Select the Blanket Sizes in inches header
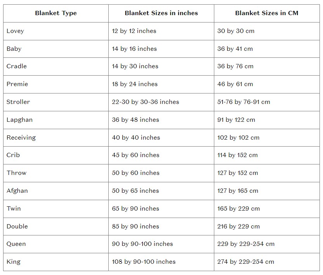Screen dimensions: 323x275 tap(161, 13)
